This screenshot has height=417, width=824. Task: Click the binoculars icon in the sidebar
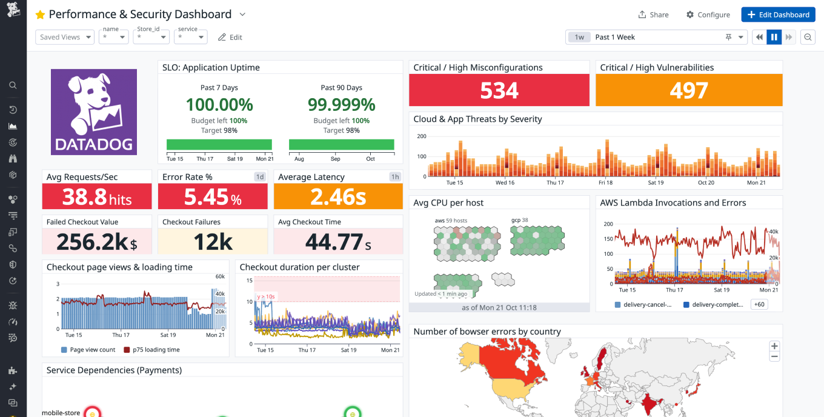13,159
